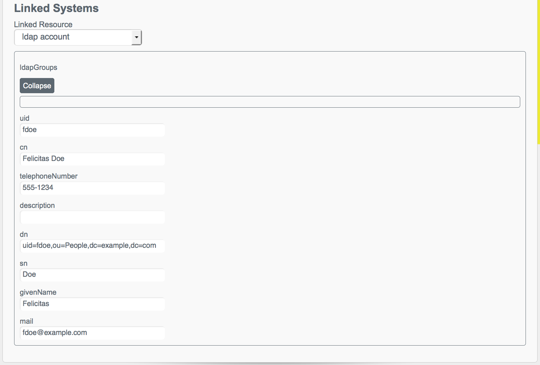
Task: Focus the mail field fdoe@example.com
Action: pyautogui.click(x=92, y=333)
